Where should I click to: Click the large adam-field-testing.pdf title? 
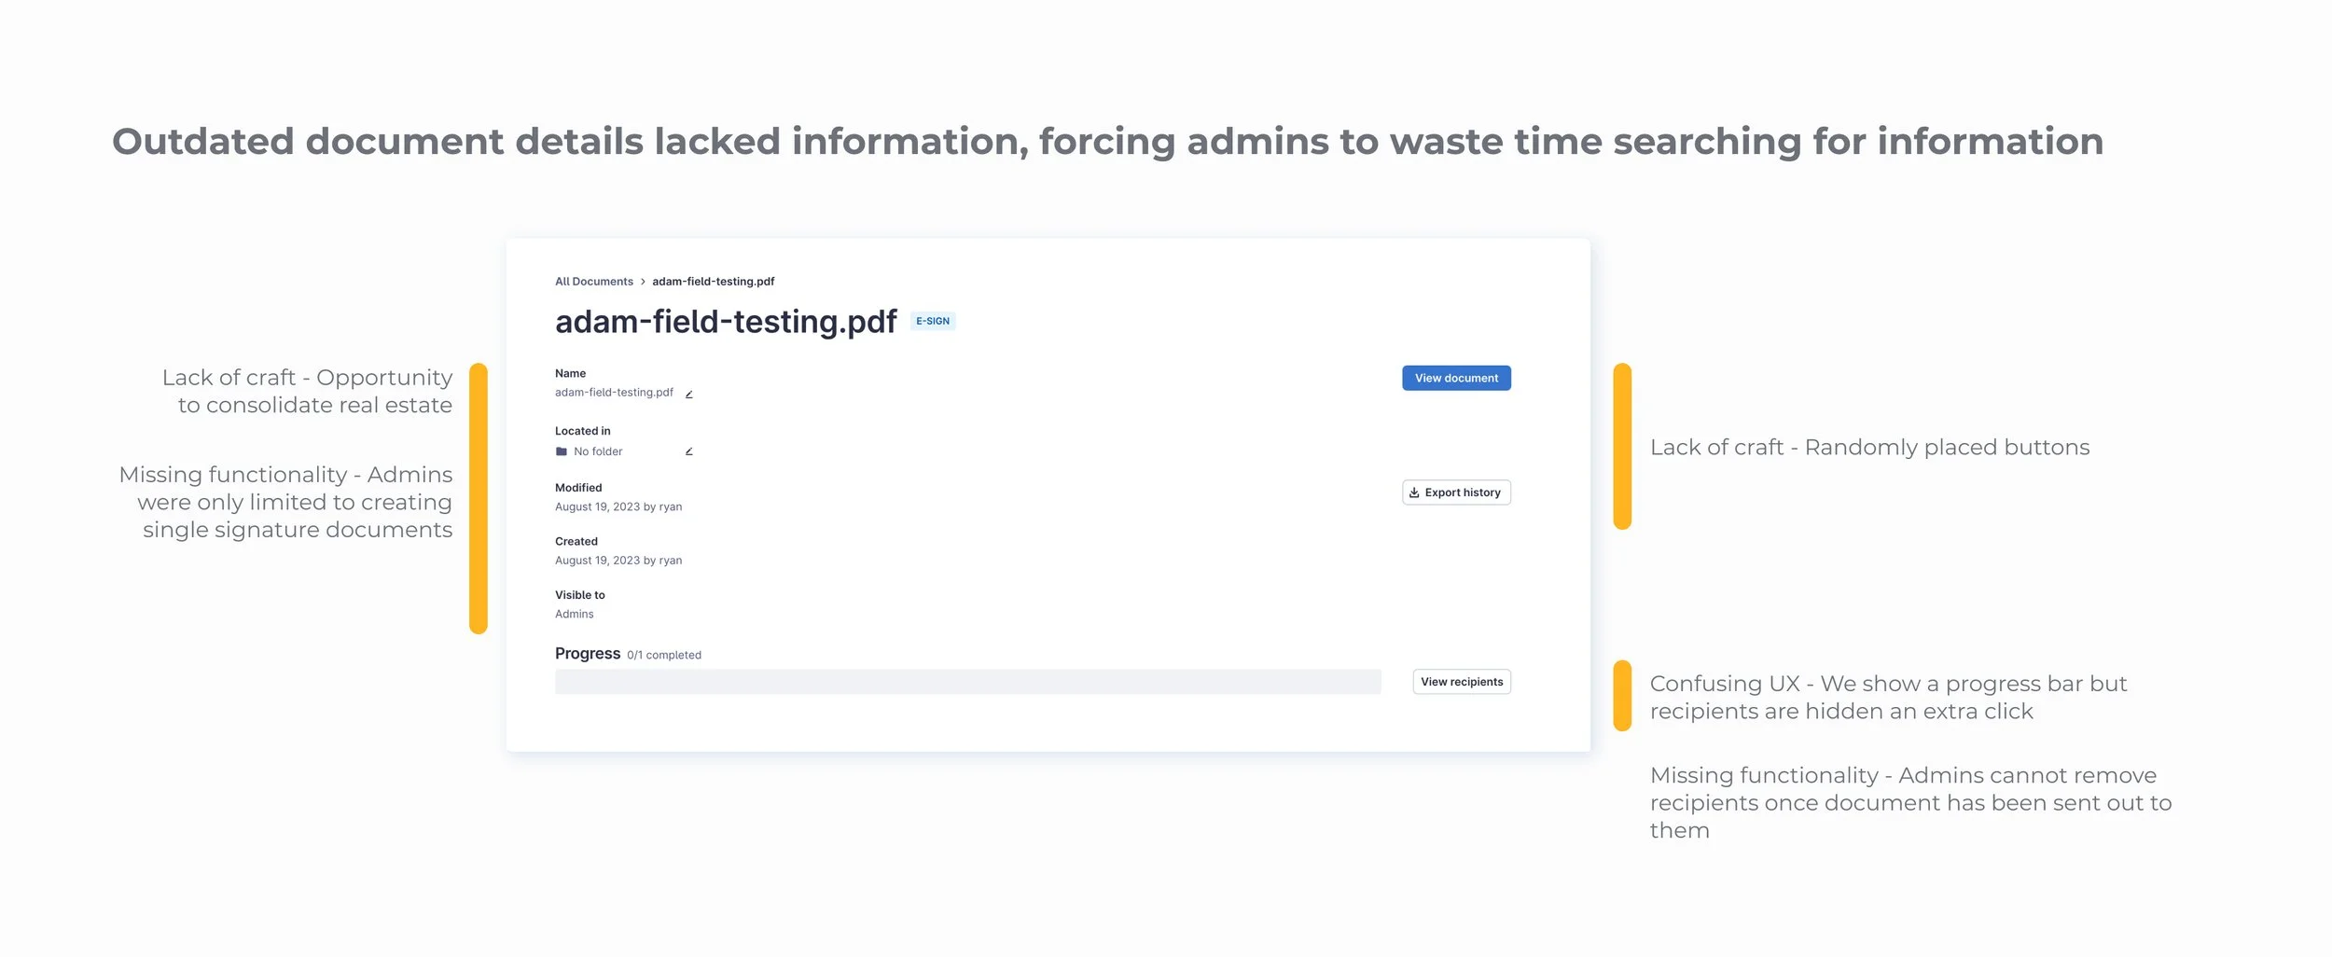[726, 322]
